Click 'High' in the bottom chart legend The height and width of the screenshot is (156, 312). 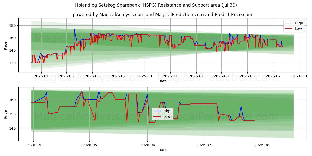tap(167, 111)
